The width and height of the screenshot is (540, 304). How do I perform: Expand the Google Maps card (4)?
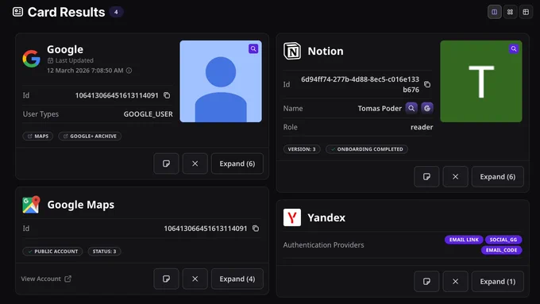237,279
